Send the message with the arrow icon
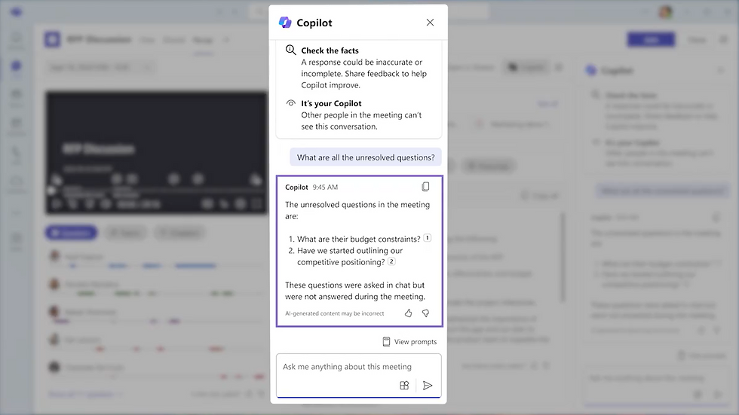The width and height of the screenshot is (739, 415). pyautogui.click(x=428, y=386)
